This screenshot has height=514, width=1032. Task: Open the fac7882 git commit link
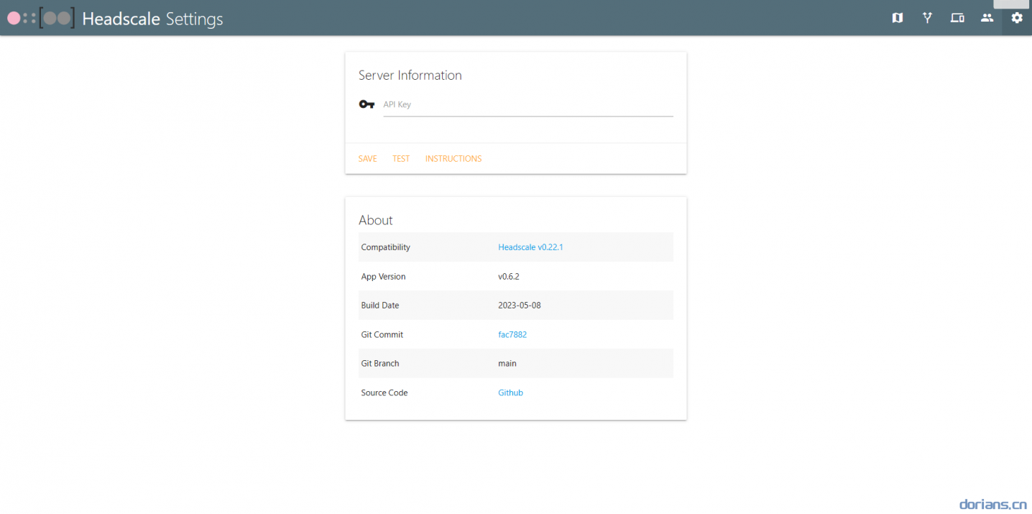click(512, 334)
